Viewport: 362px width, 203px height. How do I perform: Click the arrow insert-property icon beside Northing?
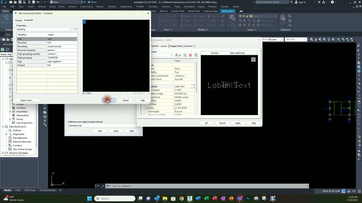(x=76, y=29)
